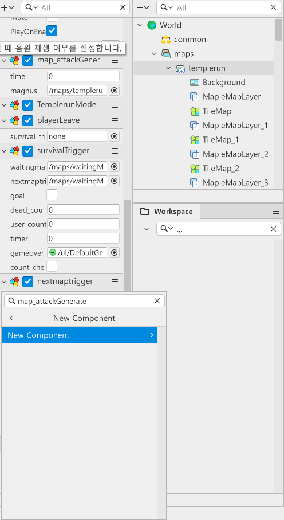Collapse the nextmaptrigger component section
Image resolution: width=284 pixels, height=520 pixels.
[4, 282]
